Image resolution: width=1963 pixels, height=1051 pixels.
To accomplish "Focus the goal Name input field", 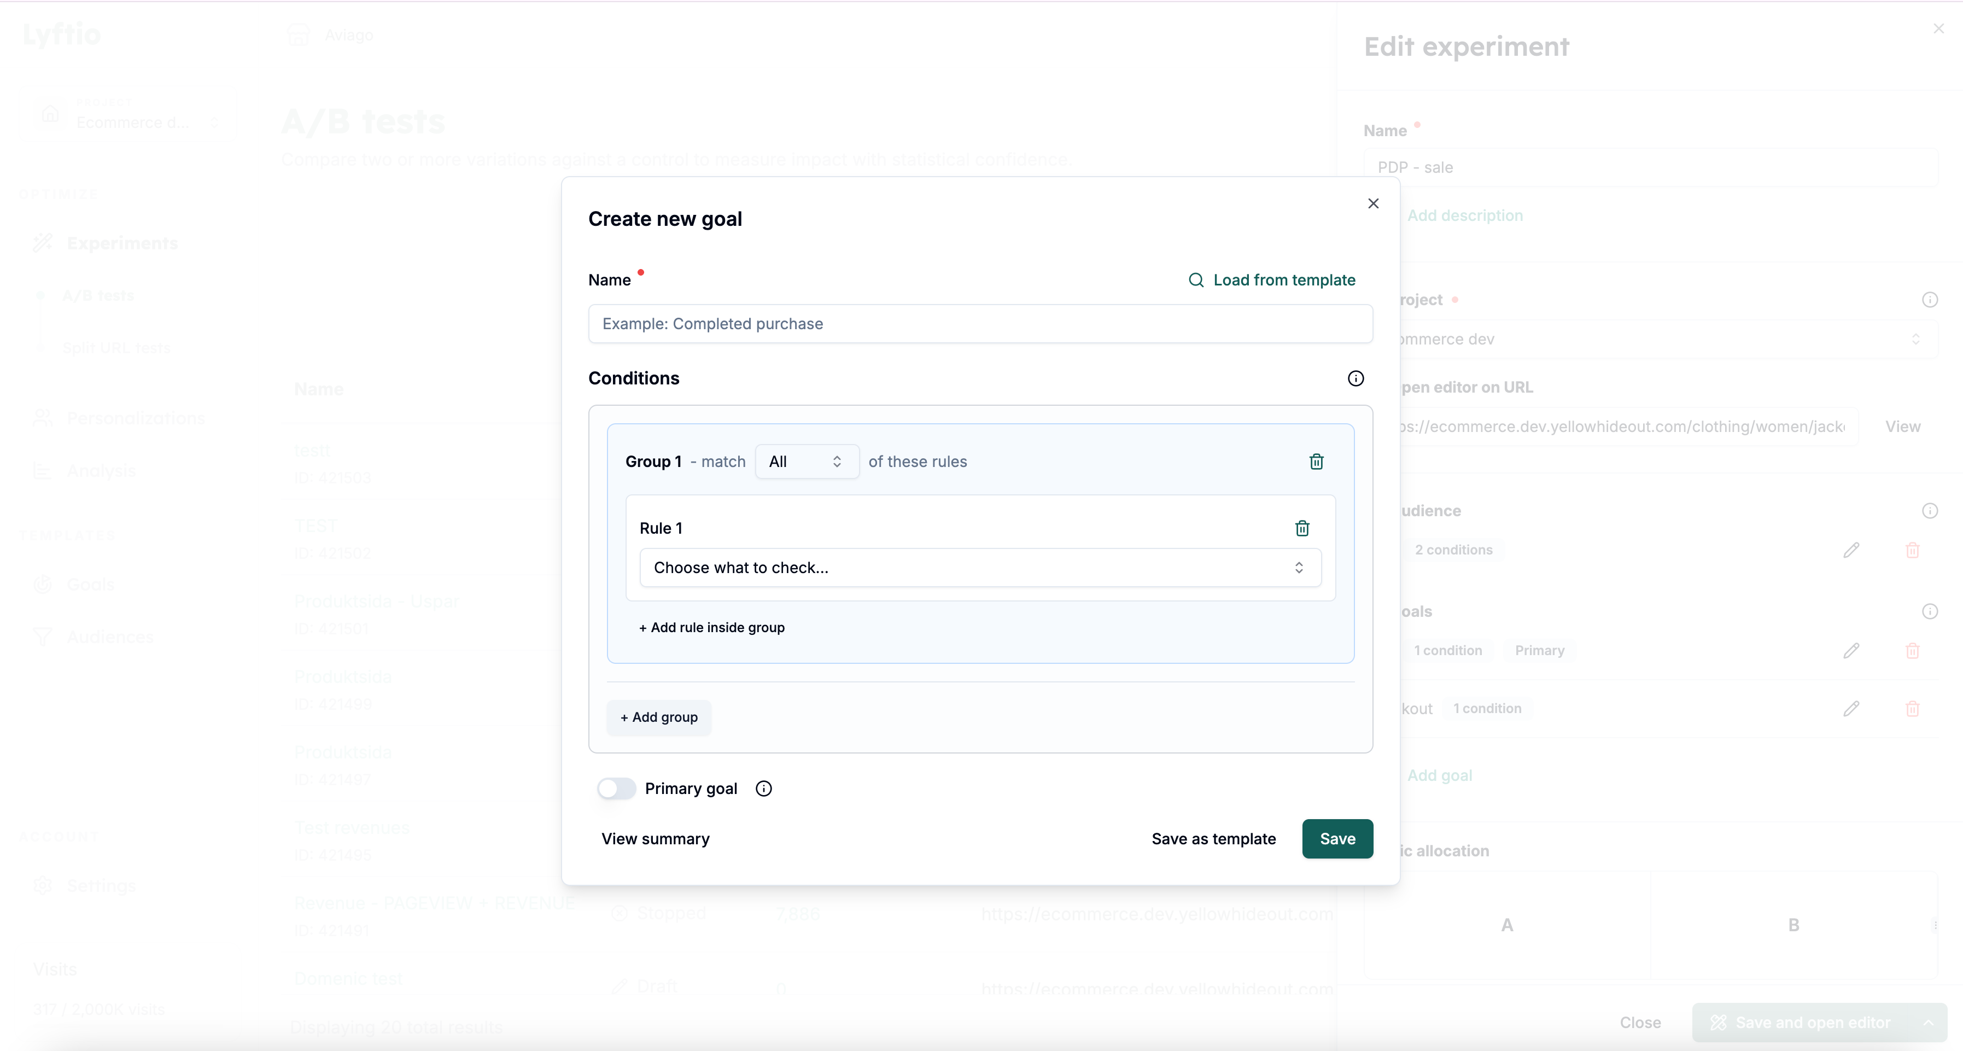I will click(980, 324).
